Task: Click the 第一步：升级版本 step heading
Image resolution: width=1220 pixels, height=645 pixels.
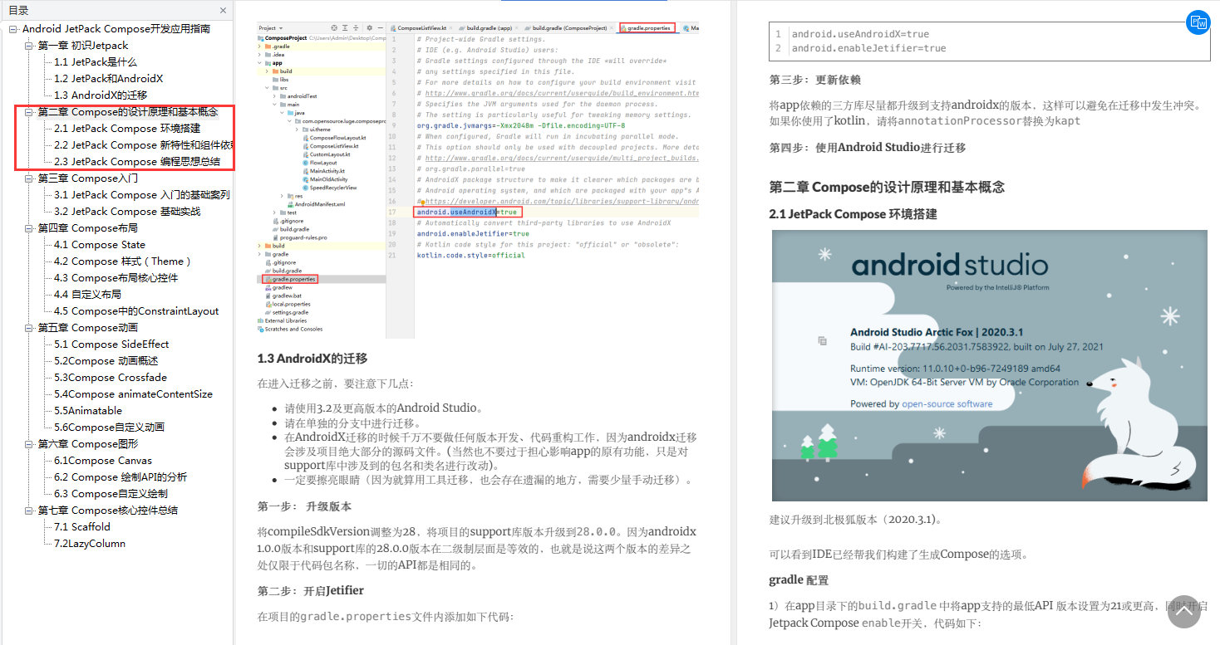Action: [x=304, y=506]
